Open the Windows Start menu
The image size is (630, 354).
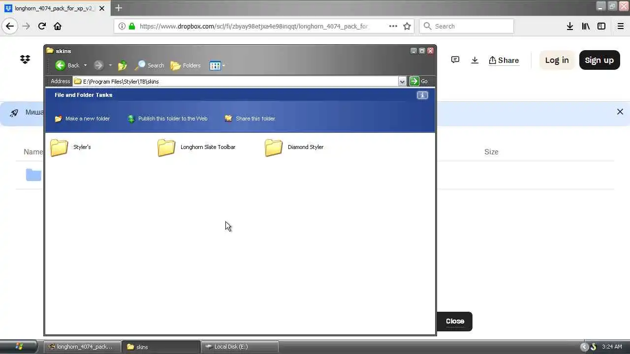19,347
